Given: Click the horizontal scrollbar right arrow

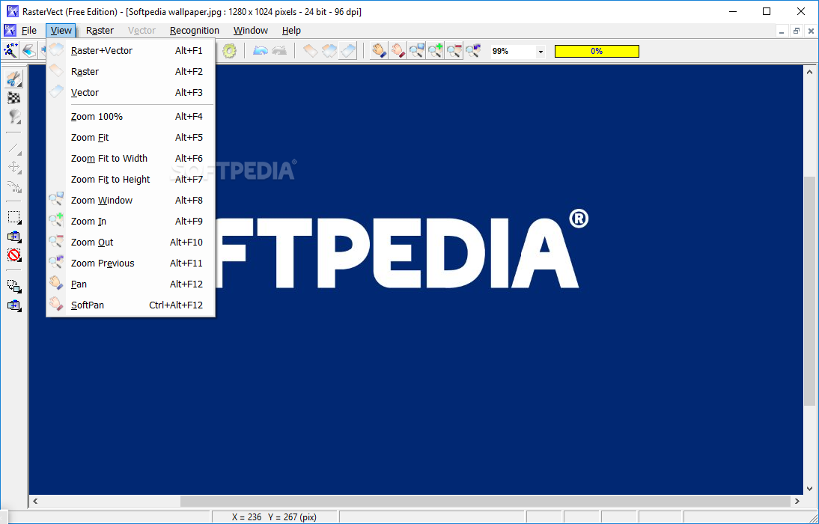Looking at the screenshot, I should [797, 501].
